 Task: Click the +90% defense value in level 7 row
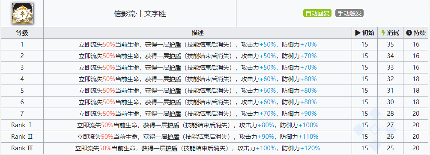[308, 114]
